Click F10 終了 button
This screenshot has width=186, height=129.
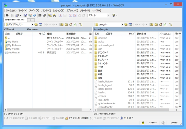127,118
